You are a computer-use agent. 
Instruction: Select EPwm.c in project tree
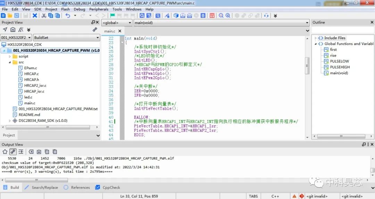point(31,68)
